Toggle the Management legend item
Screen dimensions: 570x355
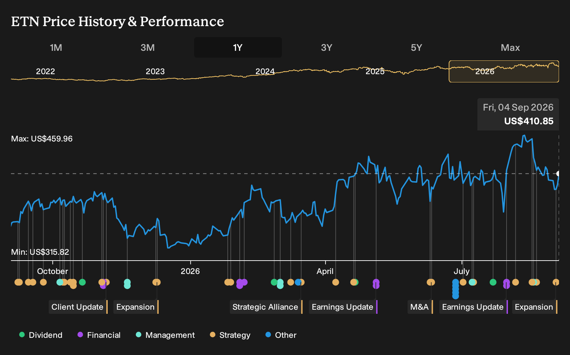pyautogui.click(x=165, y=335)
